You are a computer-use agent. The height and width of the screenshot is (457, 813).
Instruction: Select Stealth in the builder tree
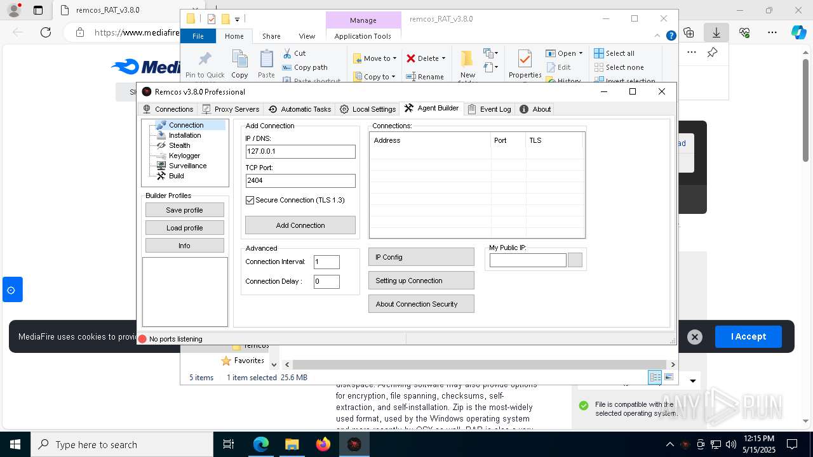click(x=180, y=145)
